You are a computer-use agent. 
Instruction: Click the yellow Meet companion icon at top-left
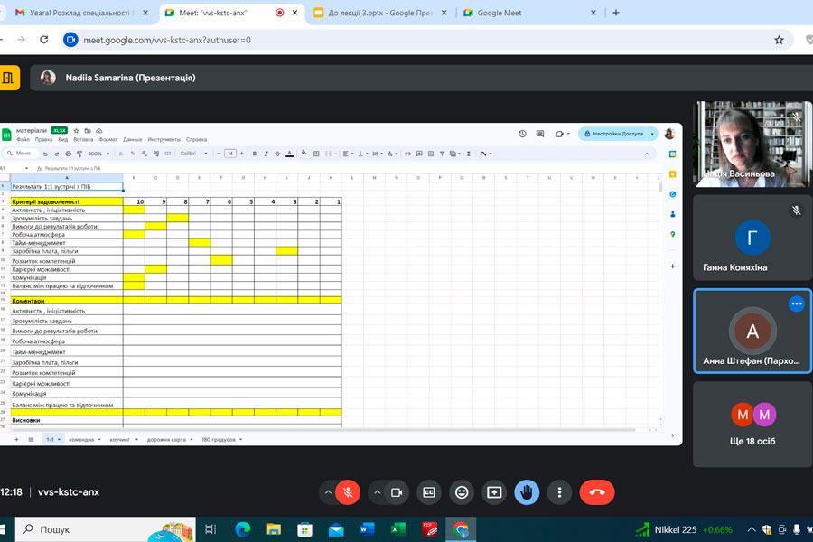9,78
